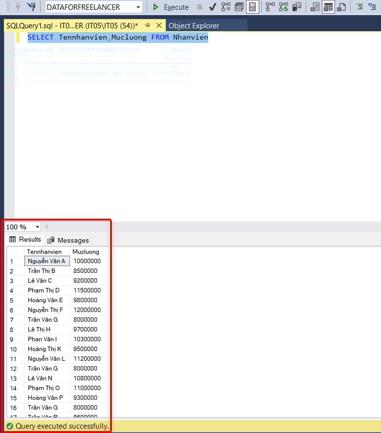Toggle Include Actual Execution Plan icon
381x433 pixels.
270,7
